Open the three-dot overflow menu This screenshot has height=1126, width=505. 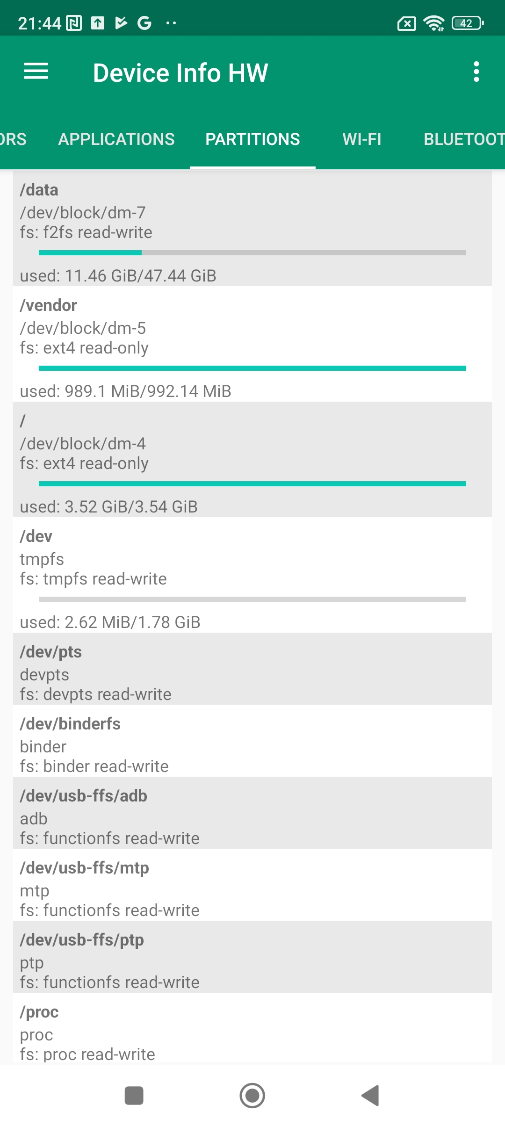(x=476, y=72)
